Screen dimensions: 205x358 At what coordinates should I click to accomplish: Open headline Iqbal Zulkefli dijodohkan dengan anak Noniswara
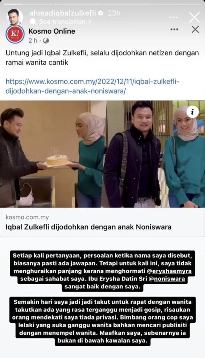[88, 227]
